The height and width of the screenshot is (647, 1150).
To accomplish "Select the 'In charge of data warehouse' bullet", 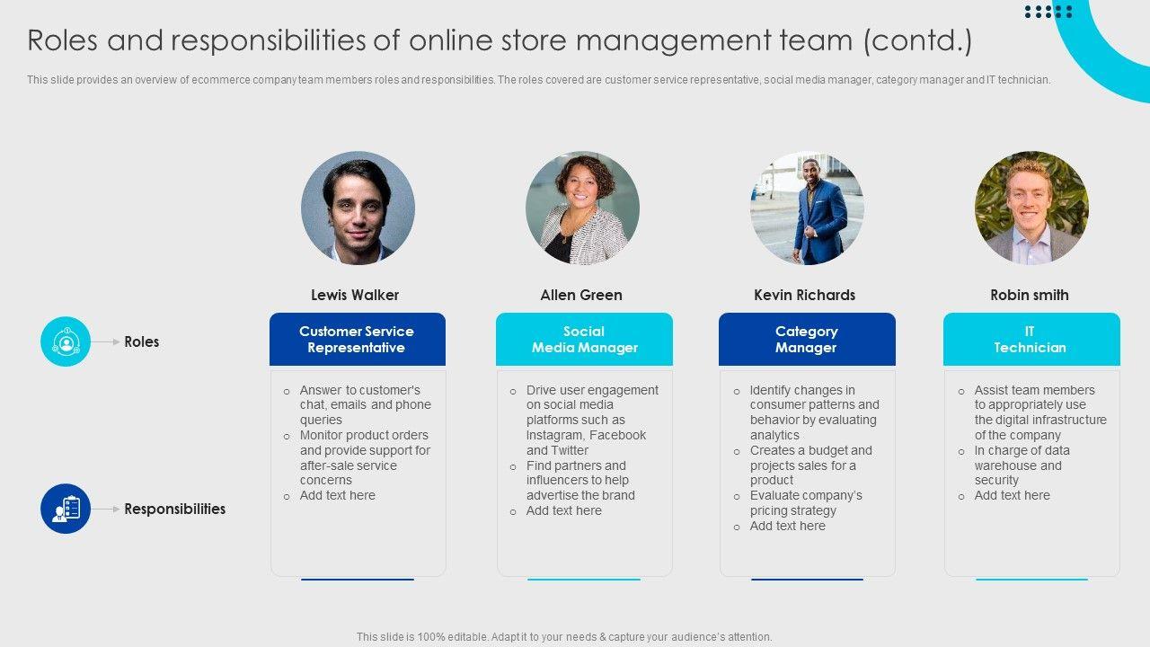I will coord(1014,465).
